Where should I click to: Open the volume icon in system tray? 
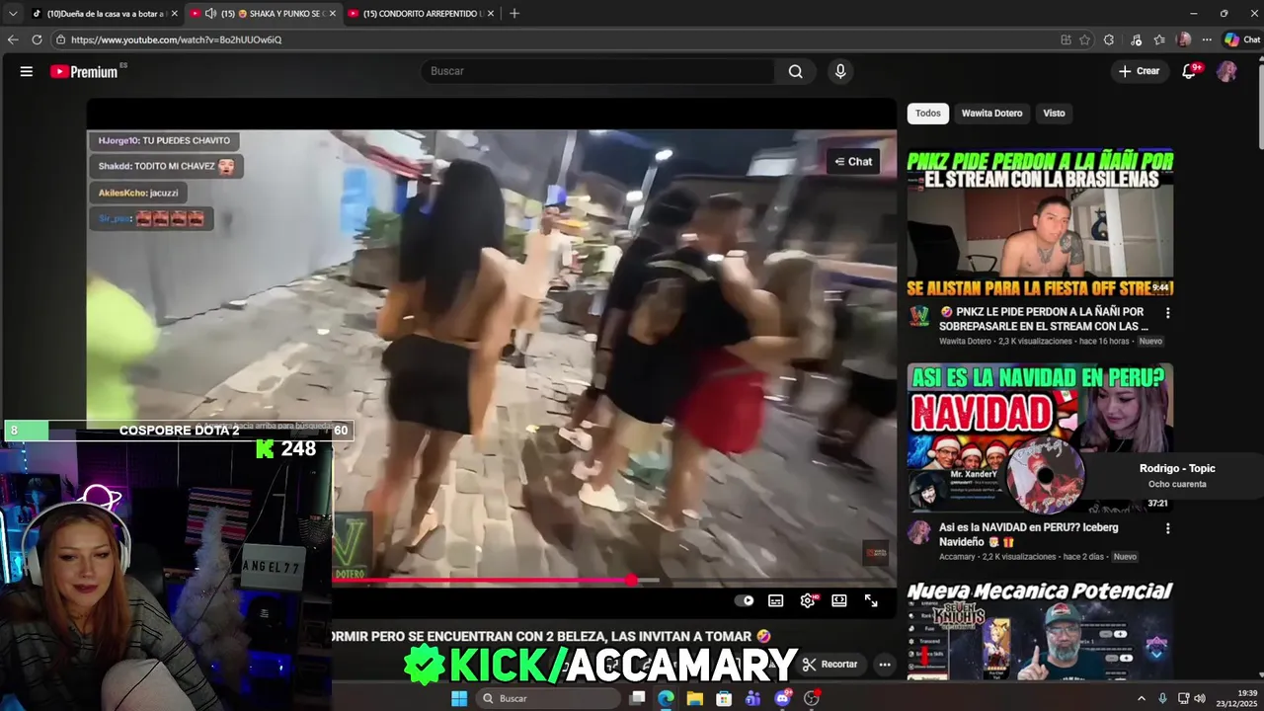pyautogui.click(x=1200, y=698)
